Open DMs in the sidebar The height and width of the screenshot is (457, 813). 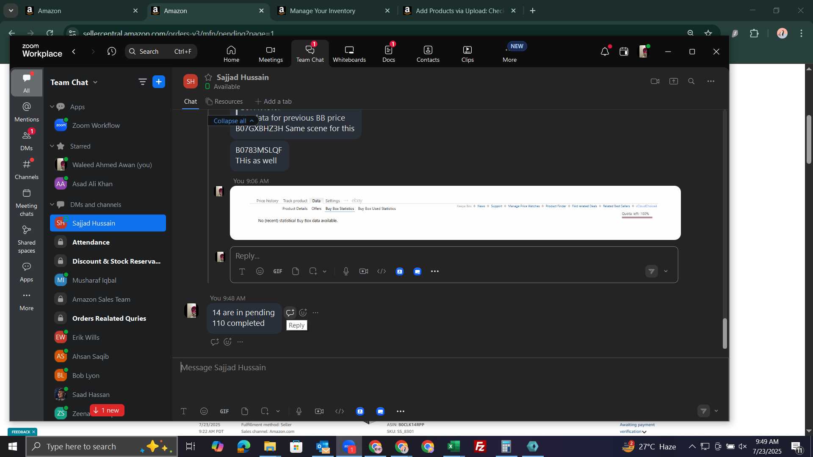(26, 140)
